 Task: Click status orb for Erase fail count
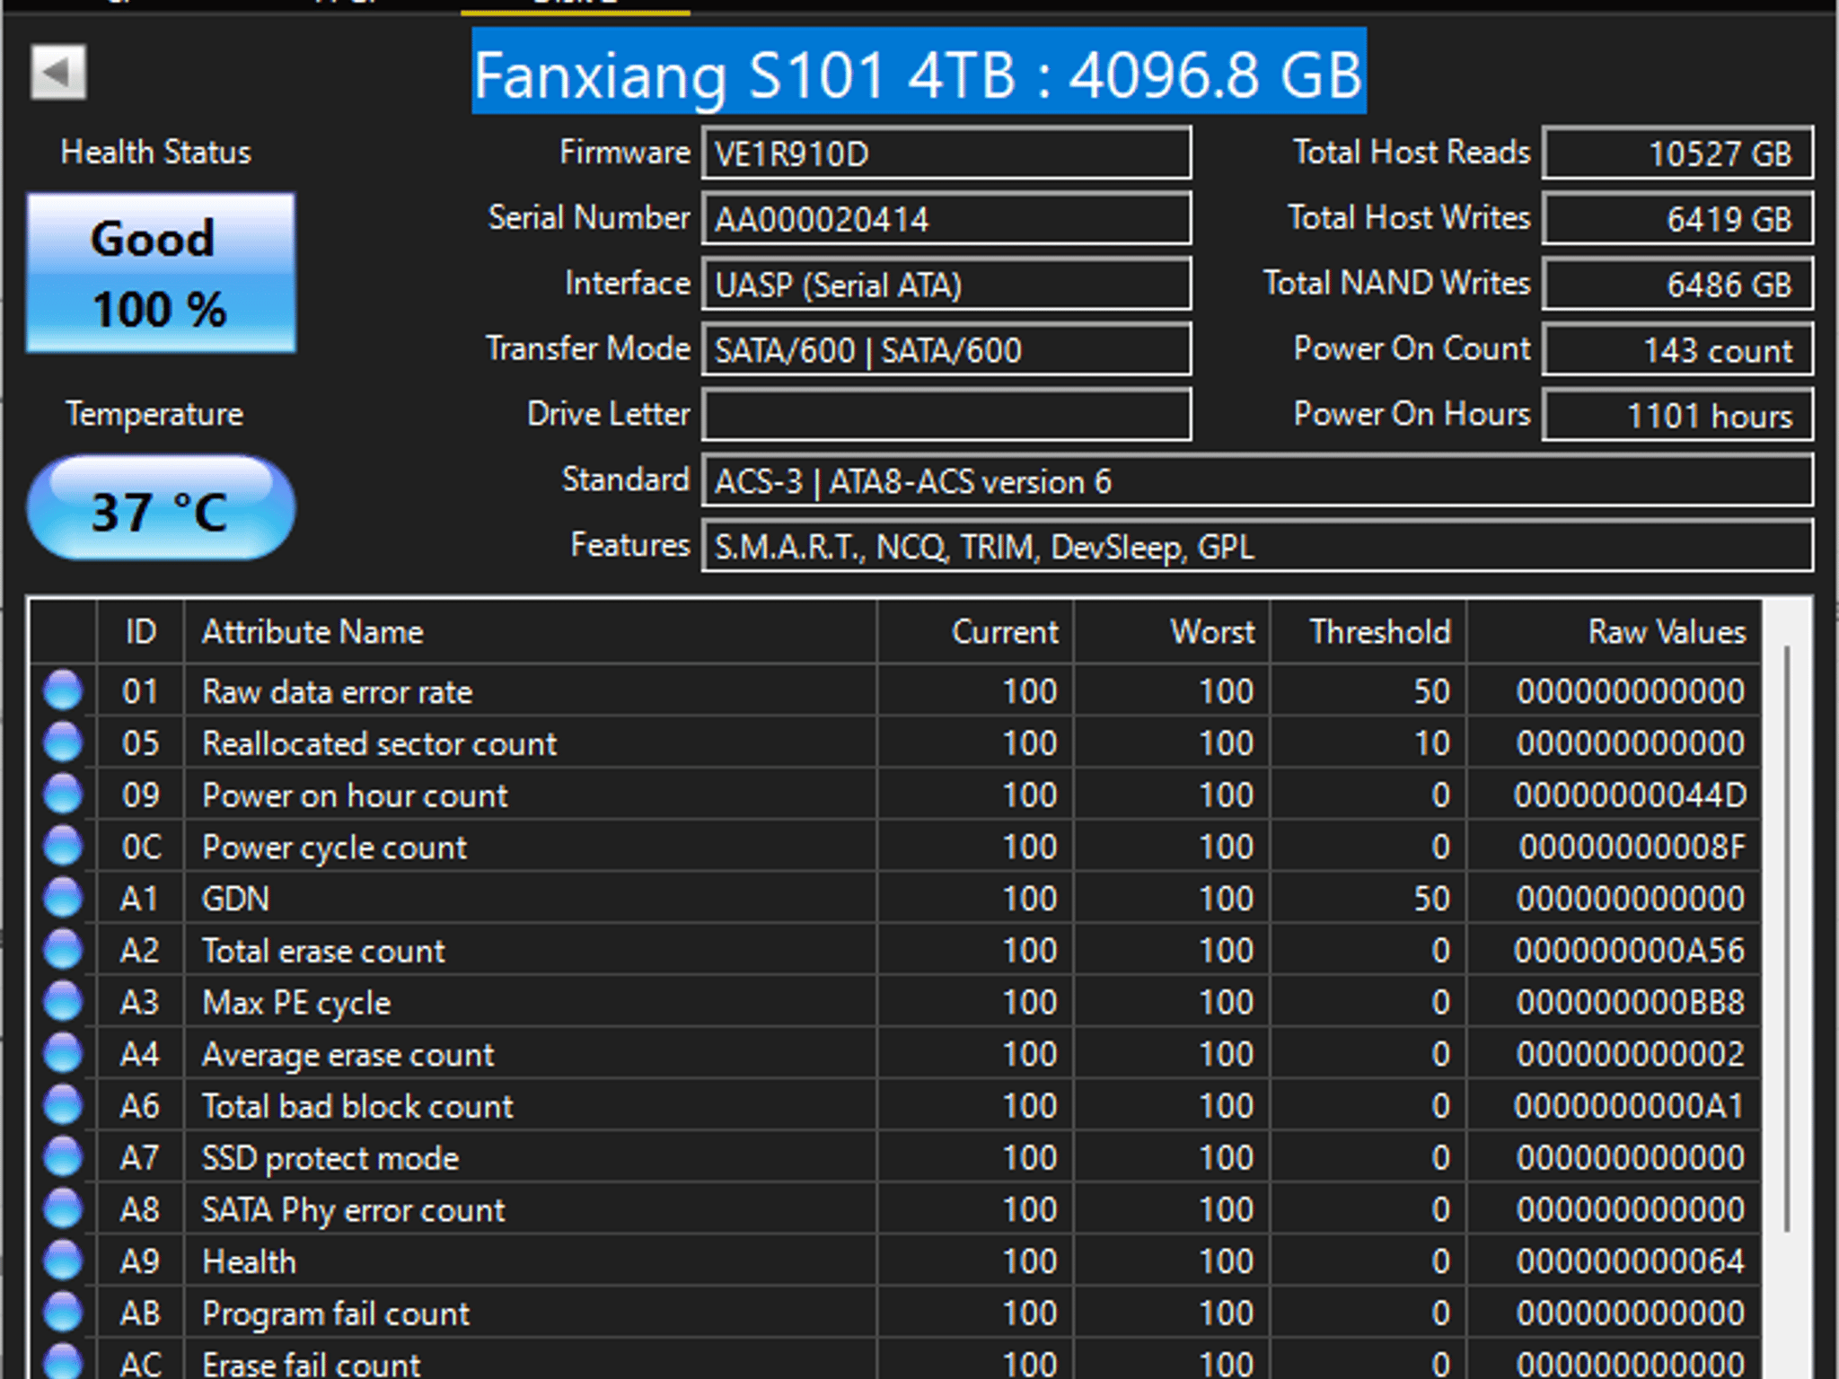[x=63, y=1362]
